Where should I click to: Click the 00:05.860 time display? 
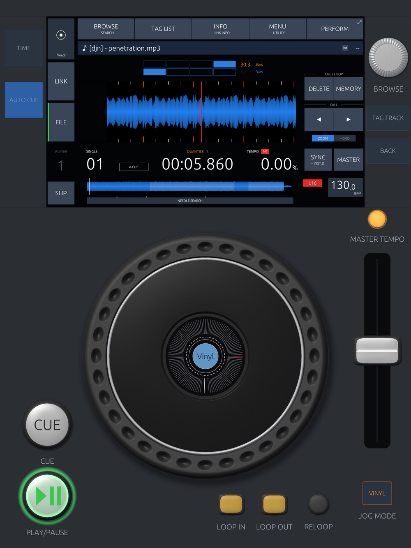coord(197,164)
